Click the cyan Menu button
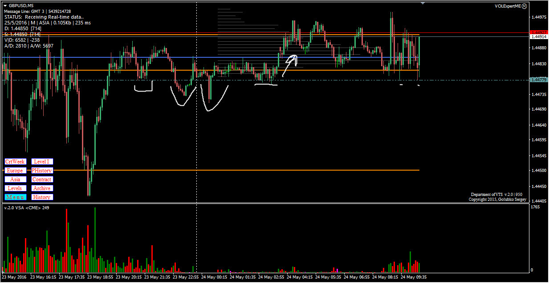The width and height of the screenshot is (549, 283). pos(15,197)
